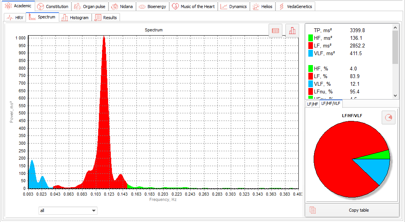
Task: Click the bar chart icon above spectrum
Action: (292, 31)
